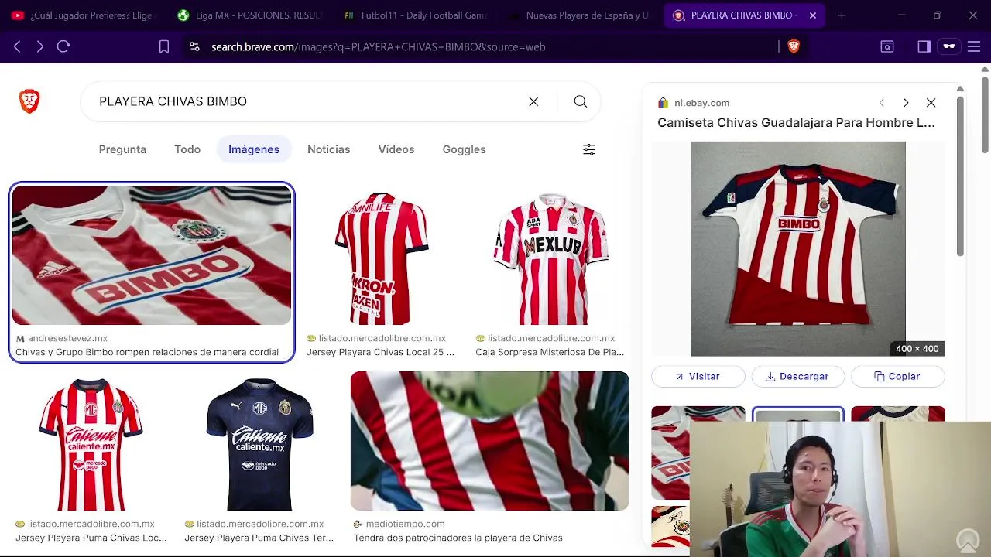991x557 pixels.
Task: Open the ni.ebay.com source link
Action: tap(701, 103)
